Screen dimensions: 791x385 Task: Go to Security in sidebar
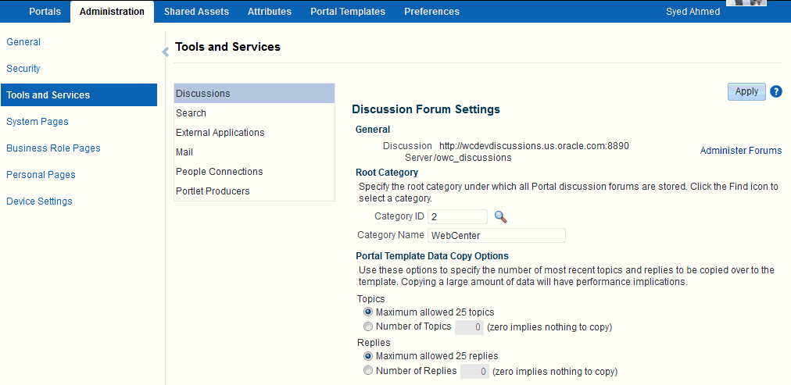23,69
